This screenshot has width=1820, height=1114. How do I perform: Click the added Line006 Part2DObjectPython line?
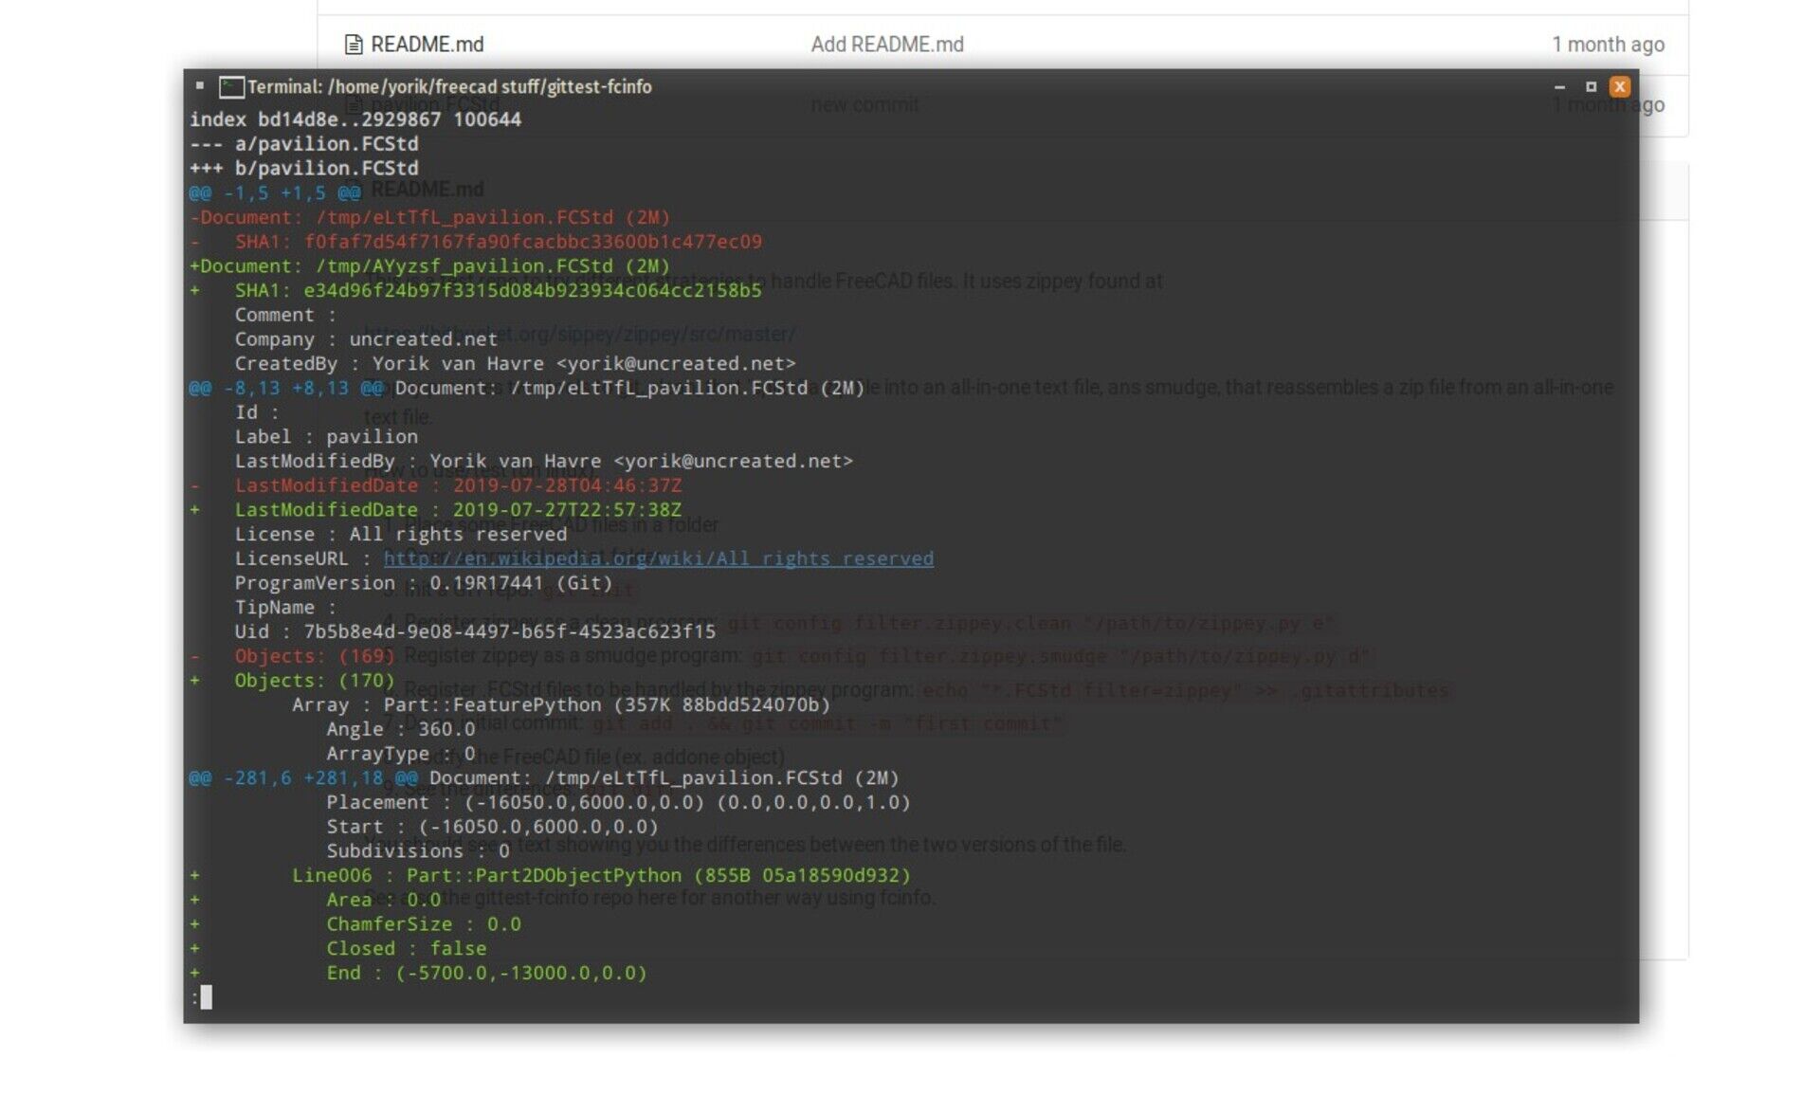550,876
